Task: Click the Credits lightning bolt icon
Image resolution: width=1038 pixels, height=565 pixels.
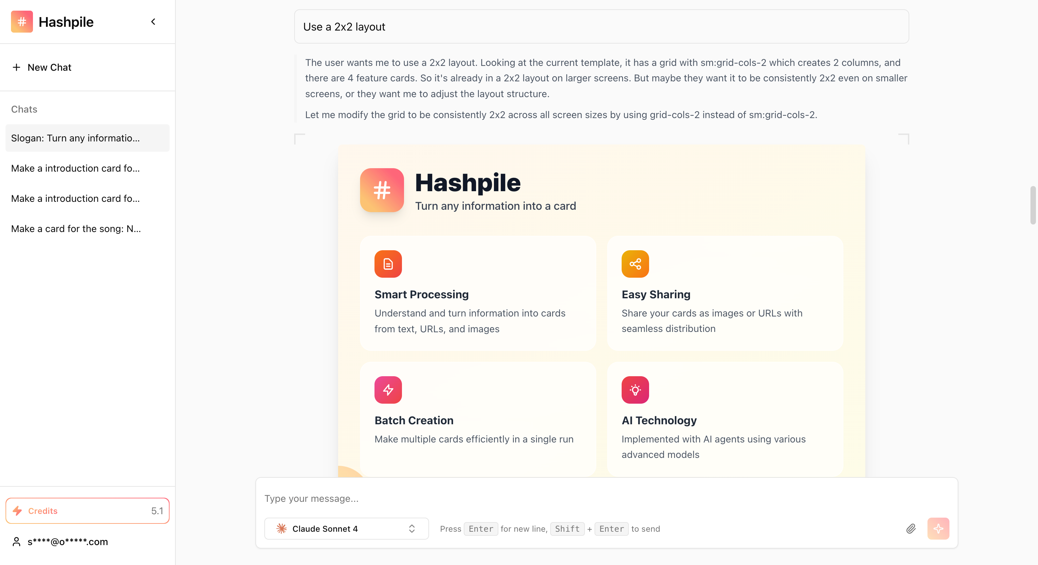Action: click(x=17, y=511)
